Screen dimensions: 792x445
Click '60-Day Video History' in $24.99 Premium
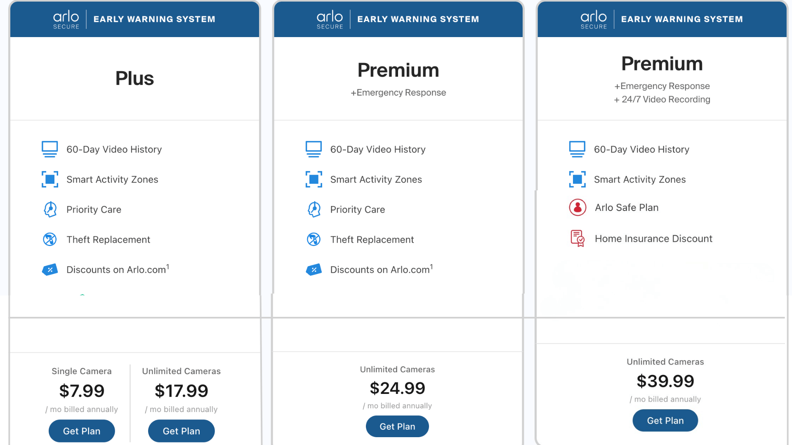pyautogui.click(x=378, y=149)
